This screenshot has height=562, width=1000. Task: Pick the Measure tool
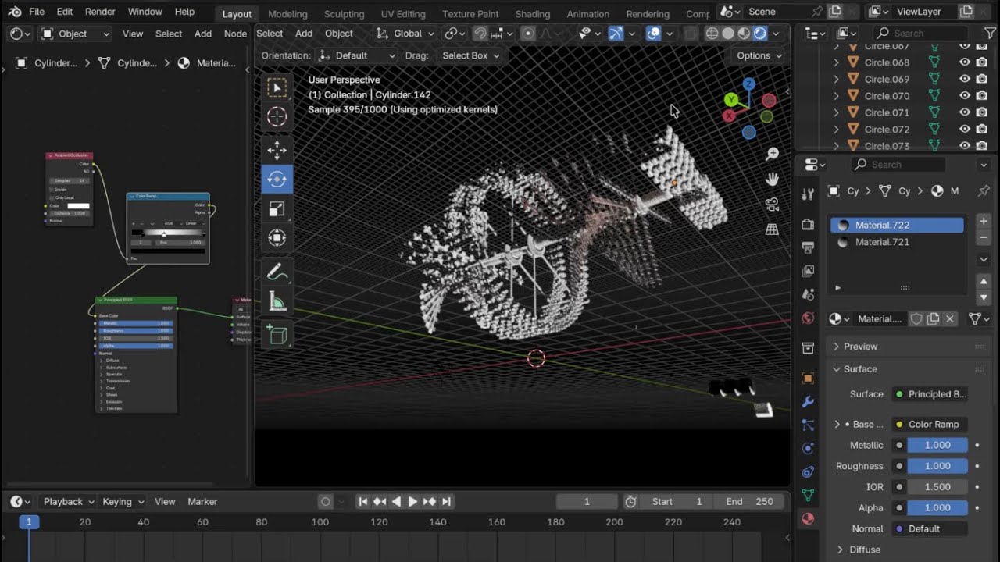click(277, 302)
